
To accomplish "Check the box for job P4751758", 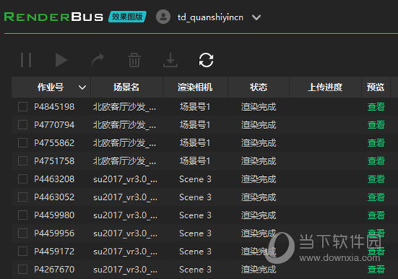I will click(23, 161).
